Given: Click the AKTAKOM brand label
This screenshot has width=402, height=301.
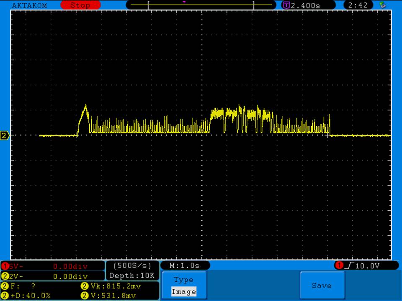Looking at the screenshot, I should (x=29, y=5).
